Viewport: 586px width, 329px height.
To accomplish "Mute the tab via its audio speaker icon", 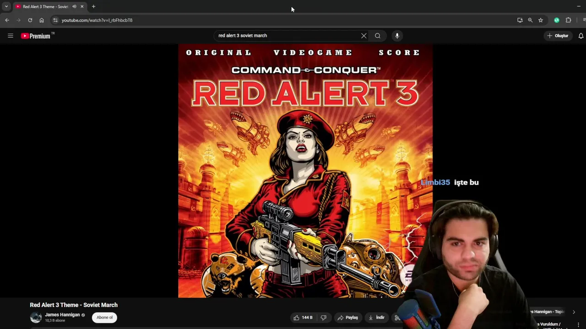I will [74, 6].
